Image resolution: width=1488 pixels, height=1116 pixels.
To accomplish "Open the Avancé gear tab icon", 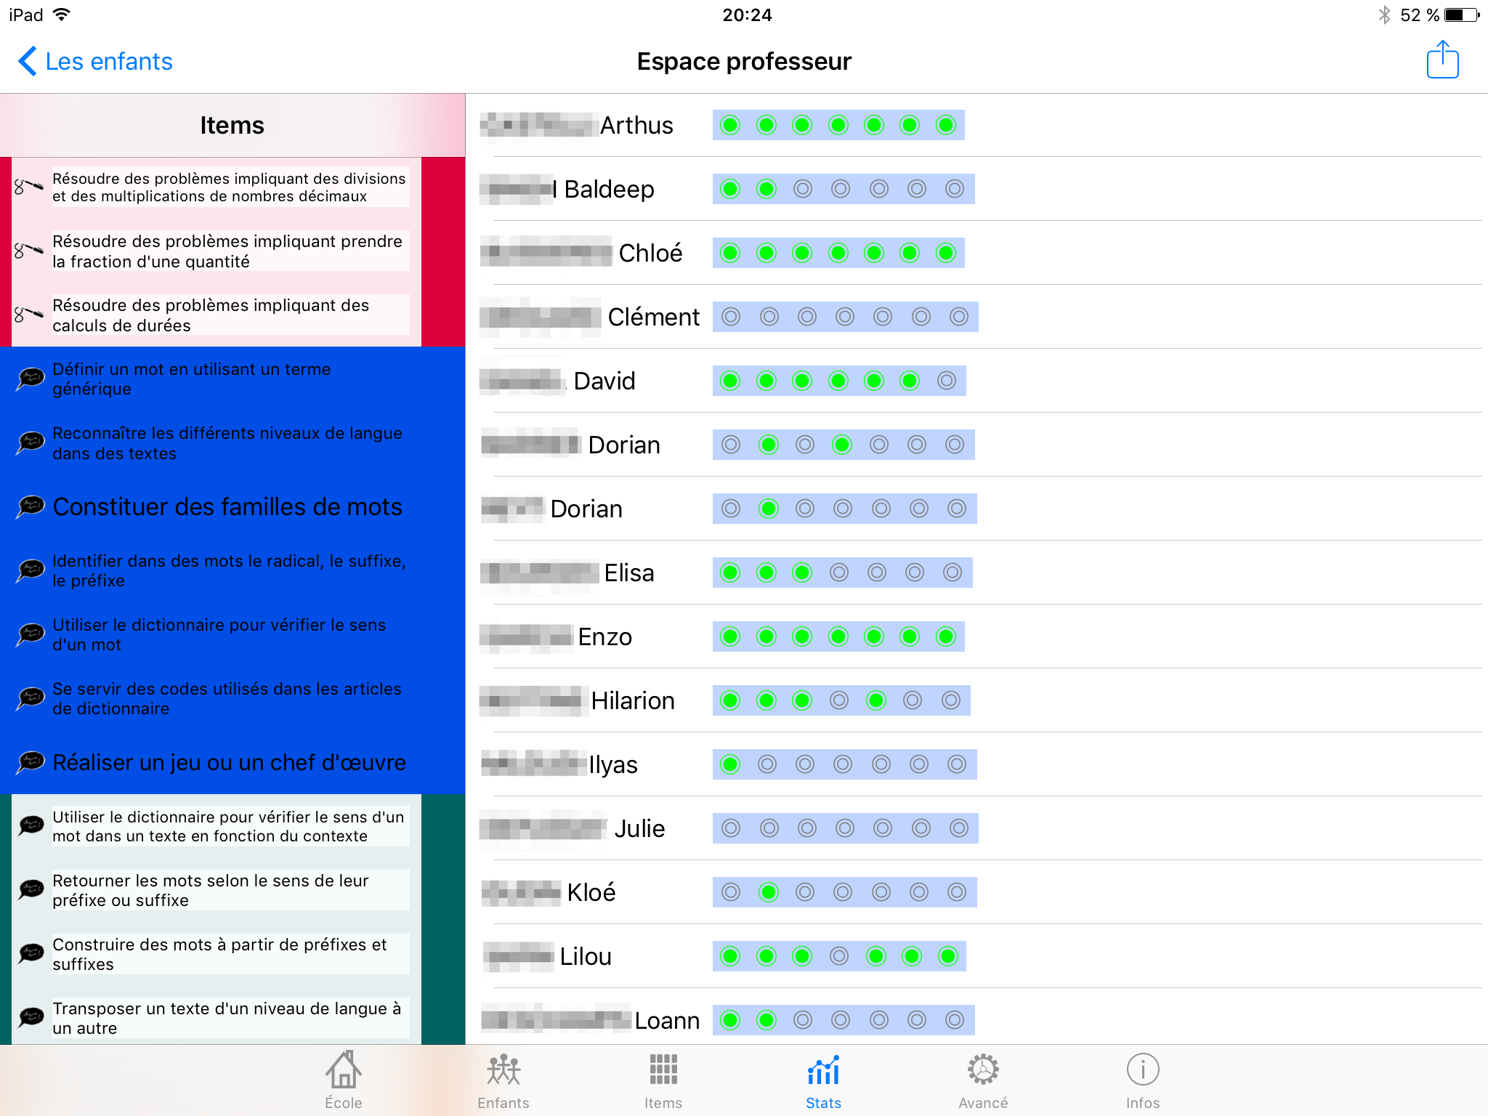I will (982, 1069).
